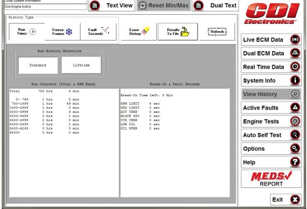
Task: Open the Options menu
Action: [x=271, y=149]
